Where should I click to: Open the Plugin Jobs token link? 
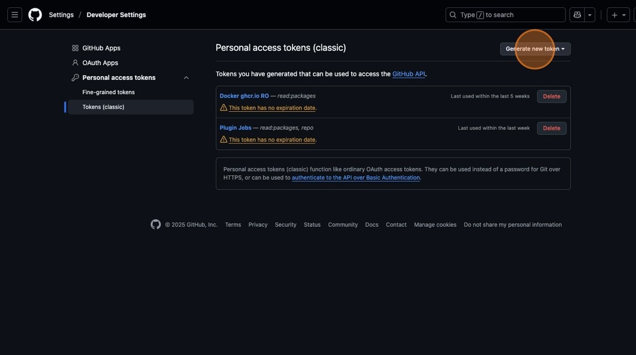[235, 128]
